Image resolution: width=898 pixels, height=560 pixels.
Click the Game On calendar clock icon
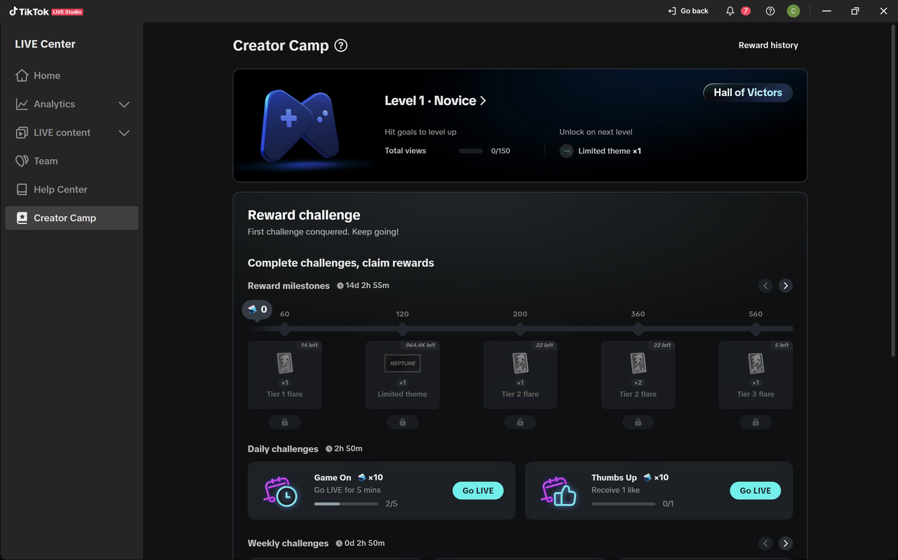click(x=281, y=491)
